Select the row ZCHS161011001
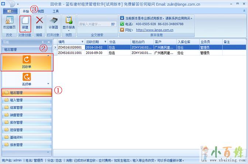Viewport: 248px width, 164px height. (69, 53)
